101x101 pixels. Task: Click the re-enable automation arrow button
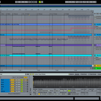42,2
